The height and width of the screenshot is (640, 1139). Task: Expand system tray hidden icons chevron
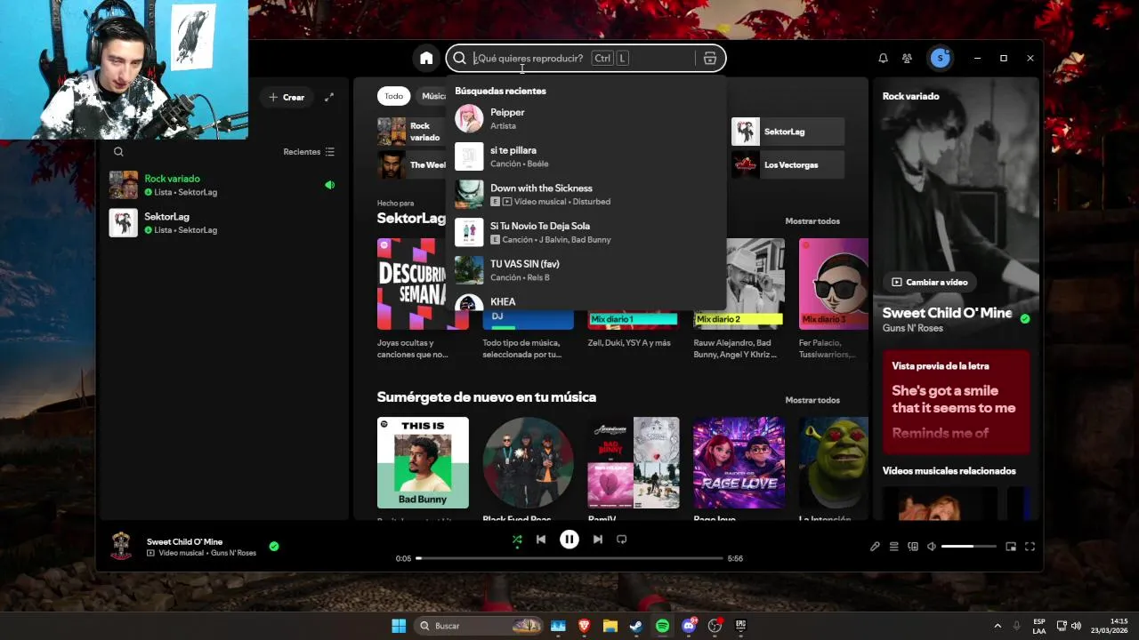pos(997,626)
